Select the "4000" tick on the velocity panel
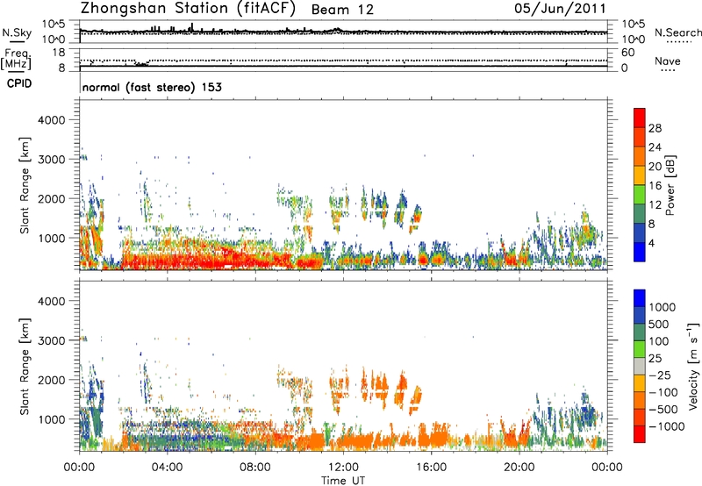This screenshot has width=702, height=486. (x=51, y=301)
